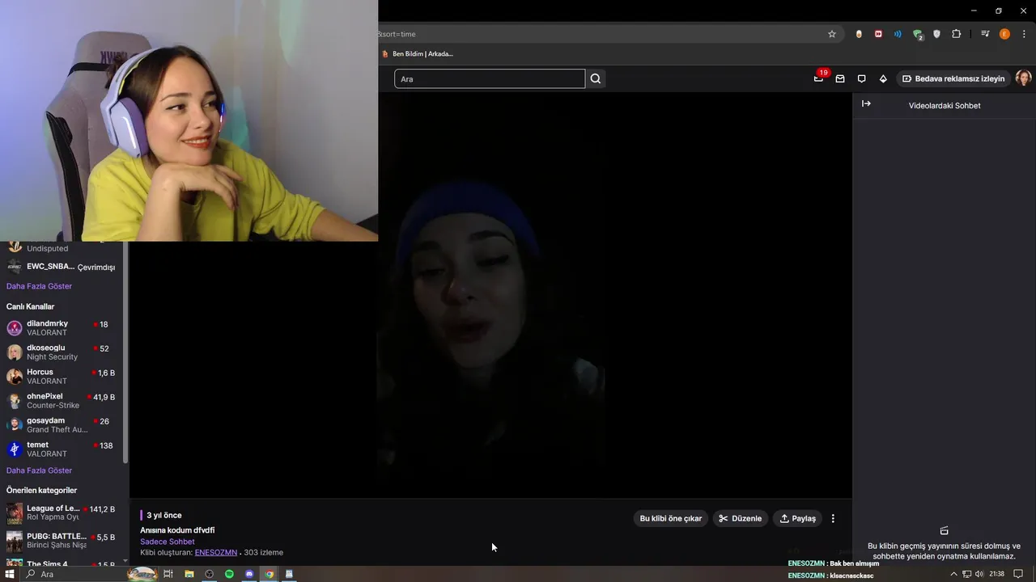Open Spotify from the taskbar

point(229,574)
